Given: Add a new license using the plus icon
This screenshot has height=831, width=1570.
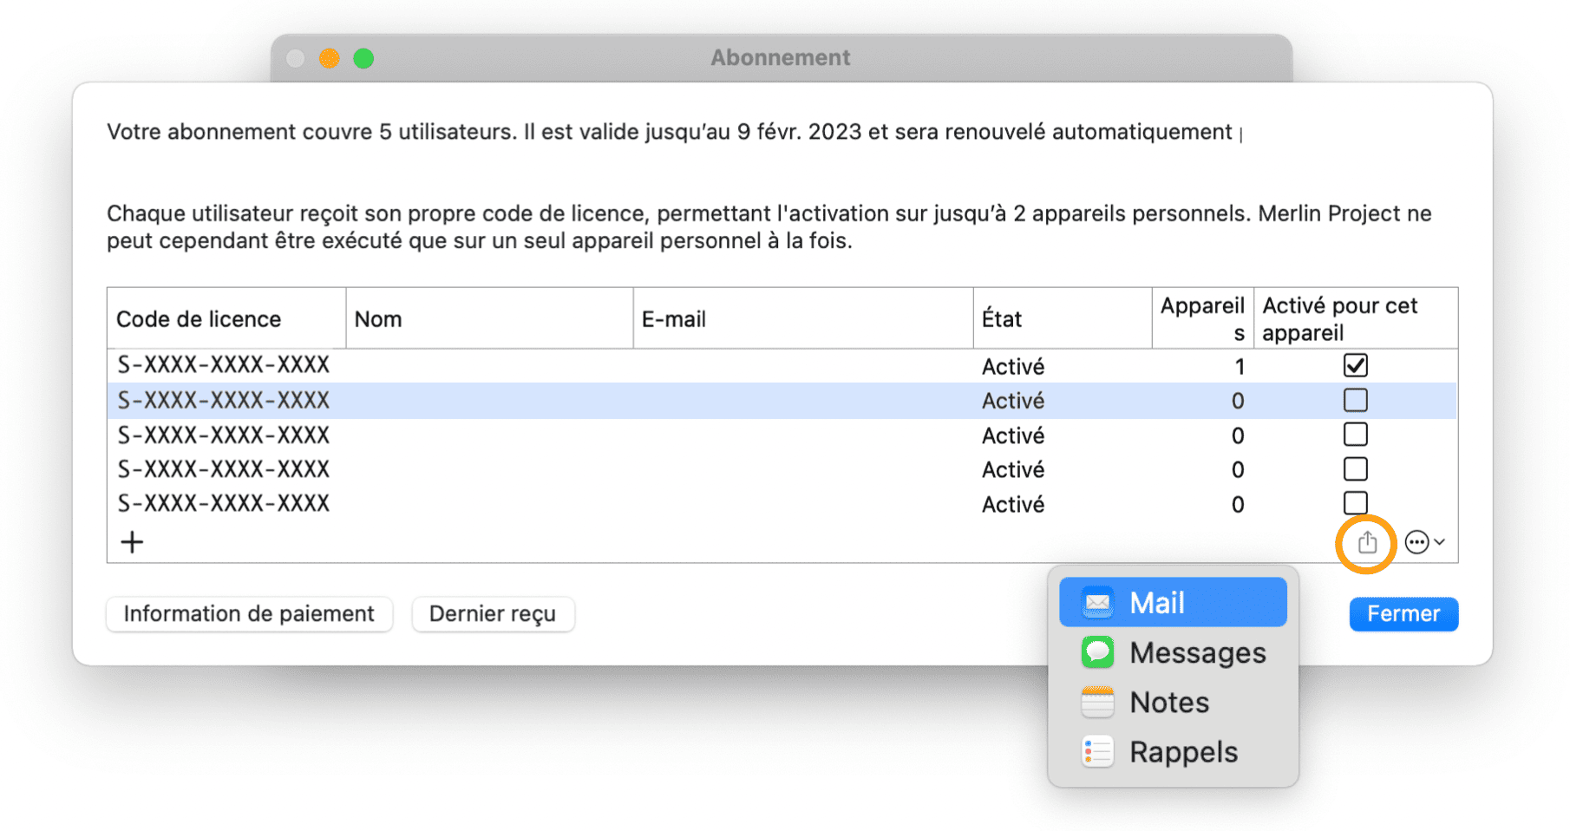Looking at the screenshot, I should (132, 541).
